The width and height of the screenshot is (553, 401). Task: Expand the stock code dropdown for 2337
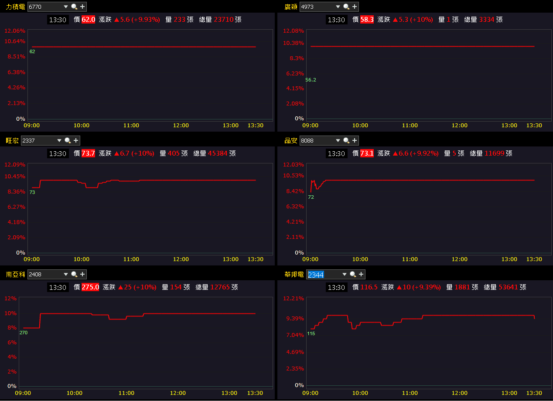point(59,140)
